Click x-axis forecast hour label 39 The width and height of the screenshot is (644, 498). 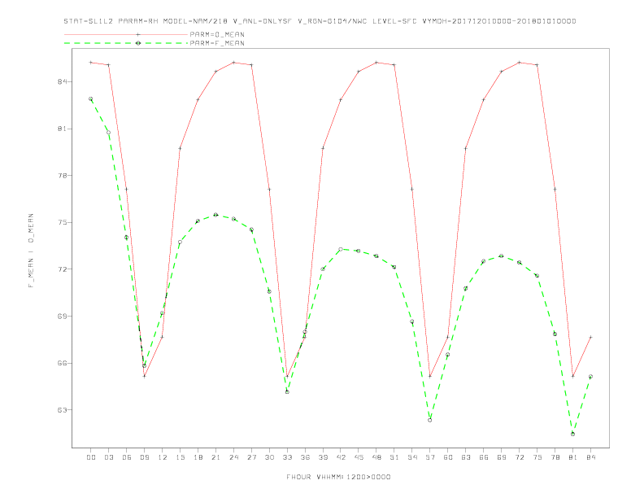click(323, 457)
